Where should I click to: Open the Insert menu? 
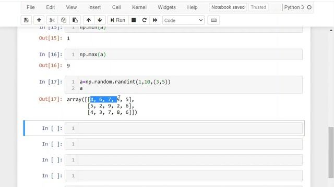pos(94,7)
